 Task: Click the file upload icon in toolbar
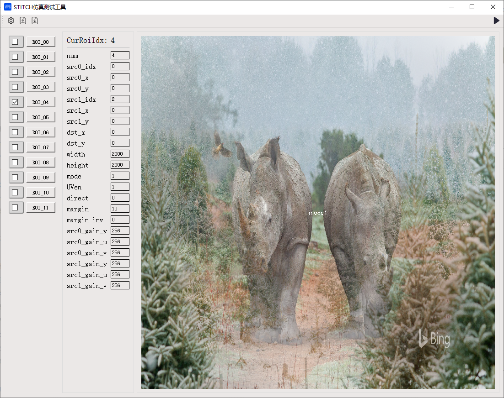(23, 21)
